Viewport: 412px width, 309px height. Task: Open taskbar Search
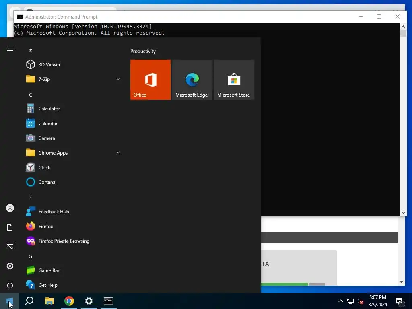(29, 301)
